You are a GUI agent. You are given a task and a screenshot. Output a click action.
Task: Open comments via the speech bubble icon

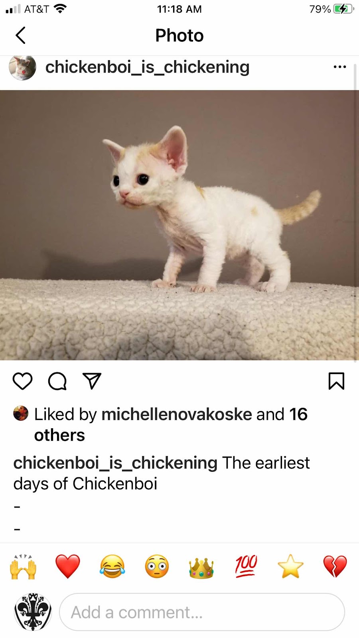pos(57,381)
